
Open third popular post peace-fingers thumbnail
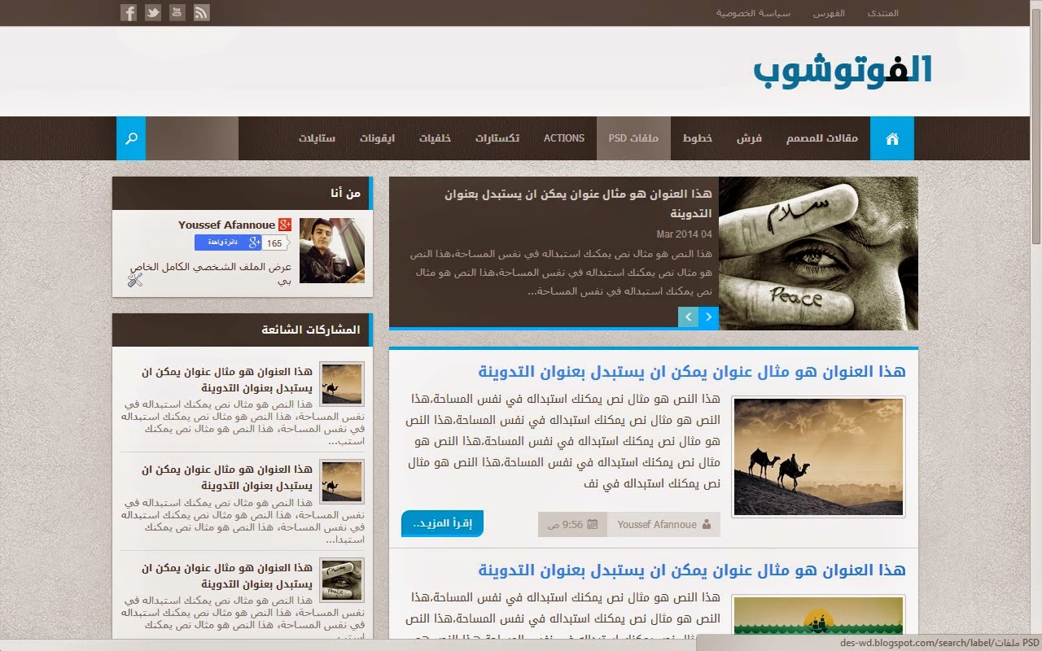pyautogui.click(x=342, y=580)
